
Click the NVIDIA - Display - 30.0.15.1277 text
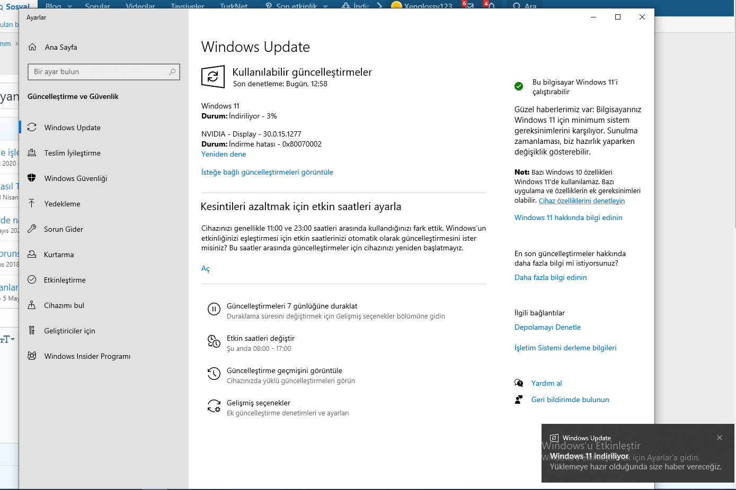[x=251, y=134]
